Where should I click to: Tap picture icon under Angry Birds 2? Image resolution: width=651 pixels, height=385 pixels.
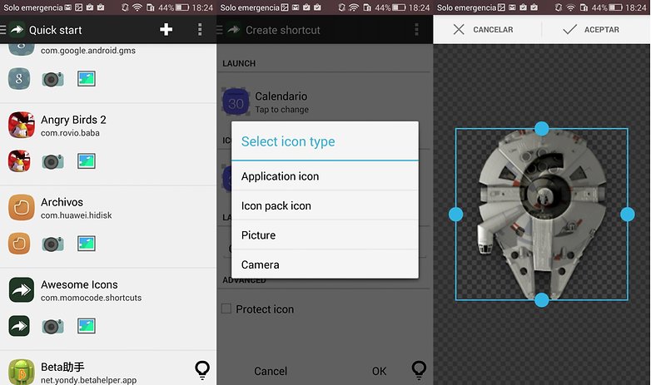pos(87,161)
